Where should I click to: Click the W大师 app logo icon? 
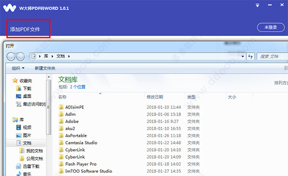coord(10,8)
